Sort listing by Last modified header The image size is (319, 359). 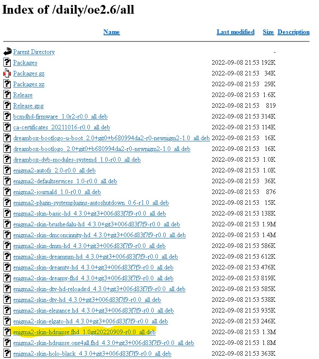235,32
